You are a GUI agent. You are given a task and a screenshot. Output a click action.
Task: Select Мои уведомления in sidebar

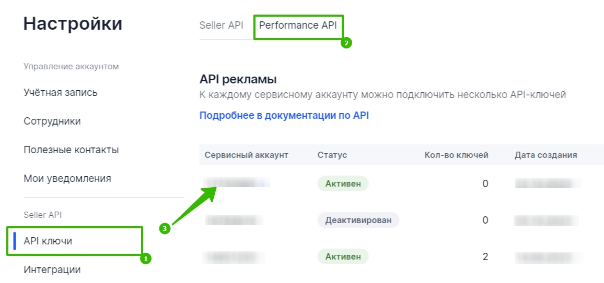(67, 179)
